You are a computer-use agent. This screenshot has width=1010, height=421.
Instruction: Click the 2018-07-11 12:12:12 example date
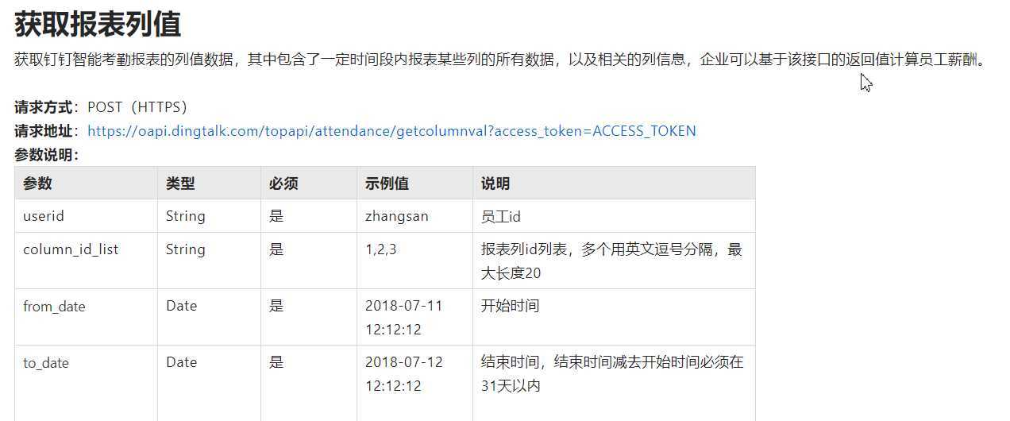pyautogui.click(x=403, y=317)
